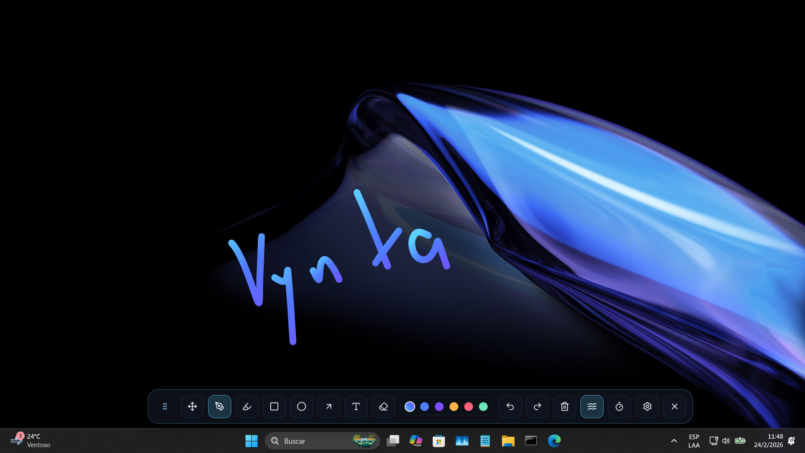Click the Buscar search box

point(322,441)
